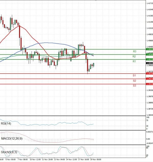153x162 pixels.
Task: Select the 17 Nov 16:00 date label
Action: (x=84, y=160)
